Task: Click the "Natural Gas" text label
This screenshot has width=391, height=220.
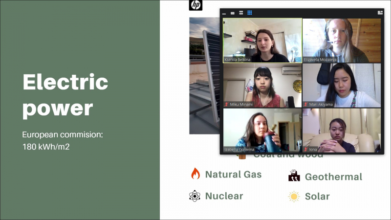Action: click(233, 175)
